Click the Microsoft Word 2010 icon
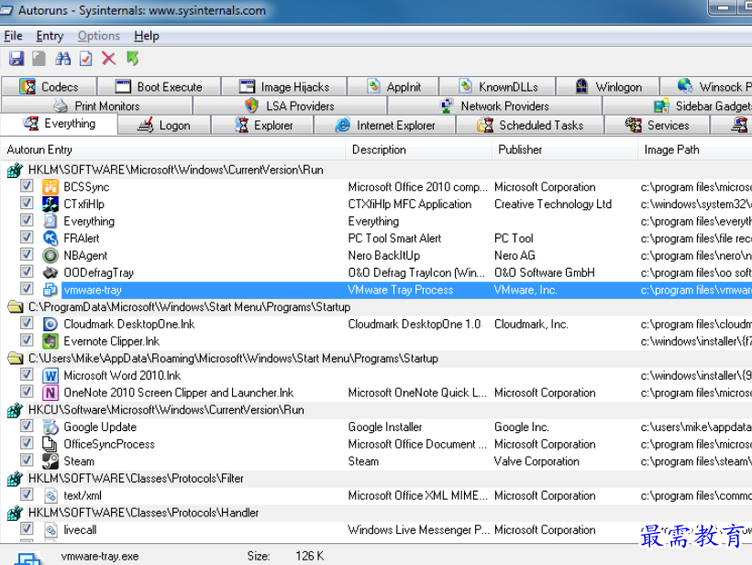This screenshot has width=752, height=565. pos(50,375)
